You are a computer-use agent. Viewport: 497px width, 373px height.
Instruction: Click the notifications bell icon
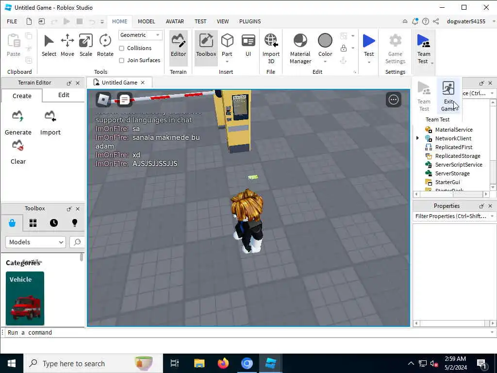click(415, 21)
